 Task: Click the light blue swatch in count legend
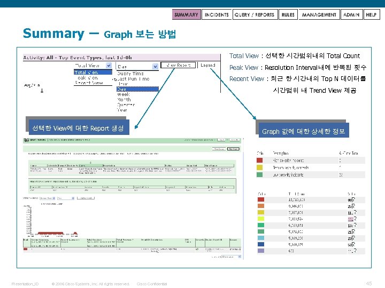click(261, 238)
